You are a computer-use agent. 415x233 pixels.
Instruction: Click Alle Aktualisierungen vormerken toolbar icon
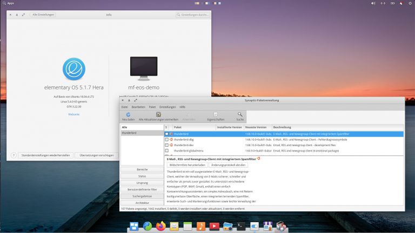[x=158, y=114]
